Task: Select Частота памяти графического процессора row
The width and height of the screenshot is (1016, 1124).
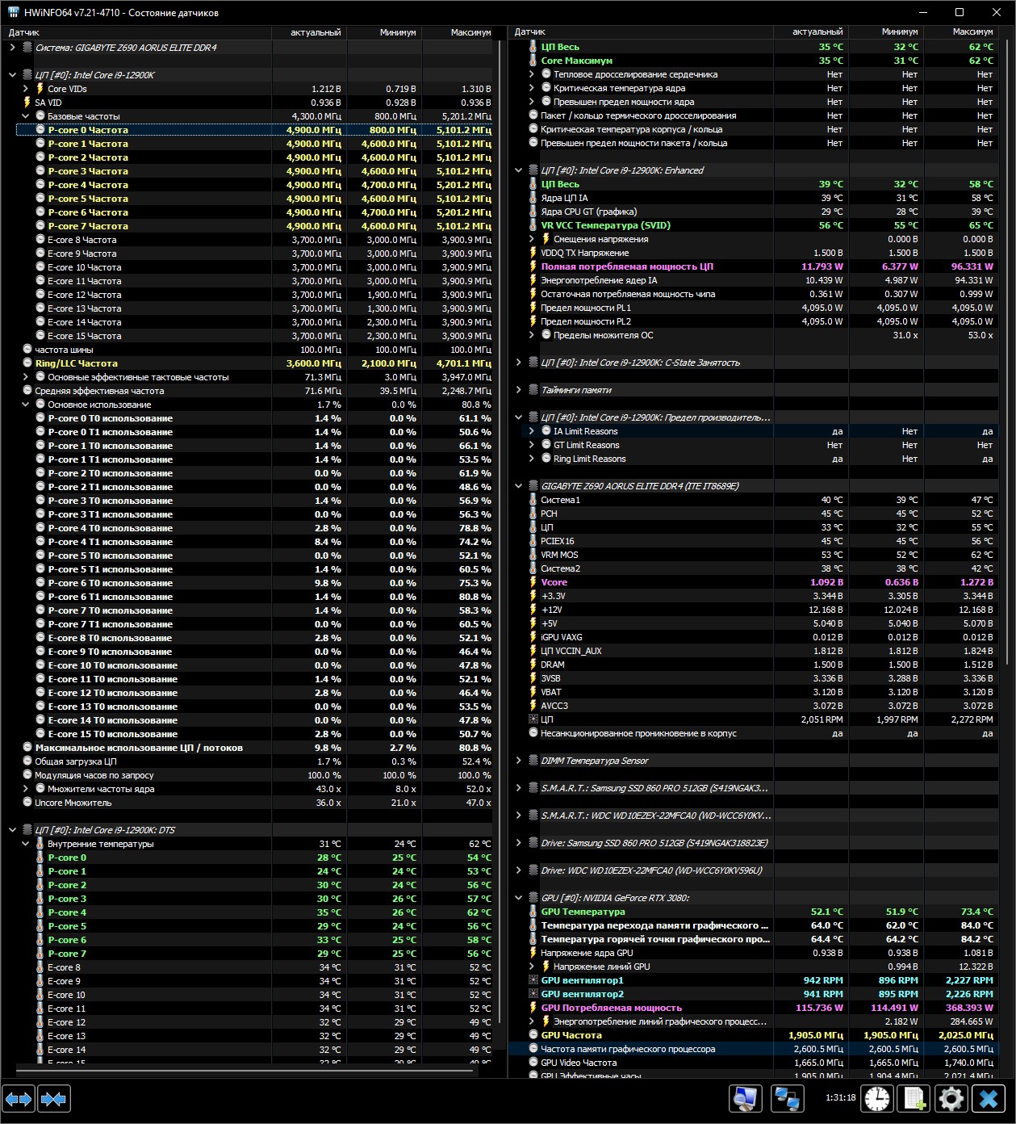Action: [x=754, y=1049]
